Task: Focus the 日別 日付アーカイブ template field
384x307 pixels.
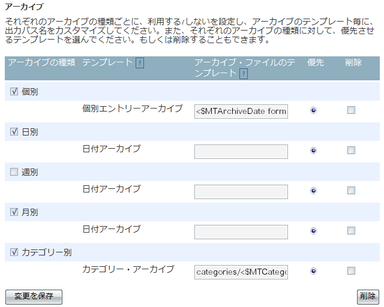Action: (241, 152)
